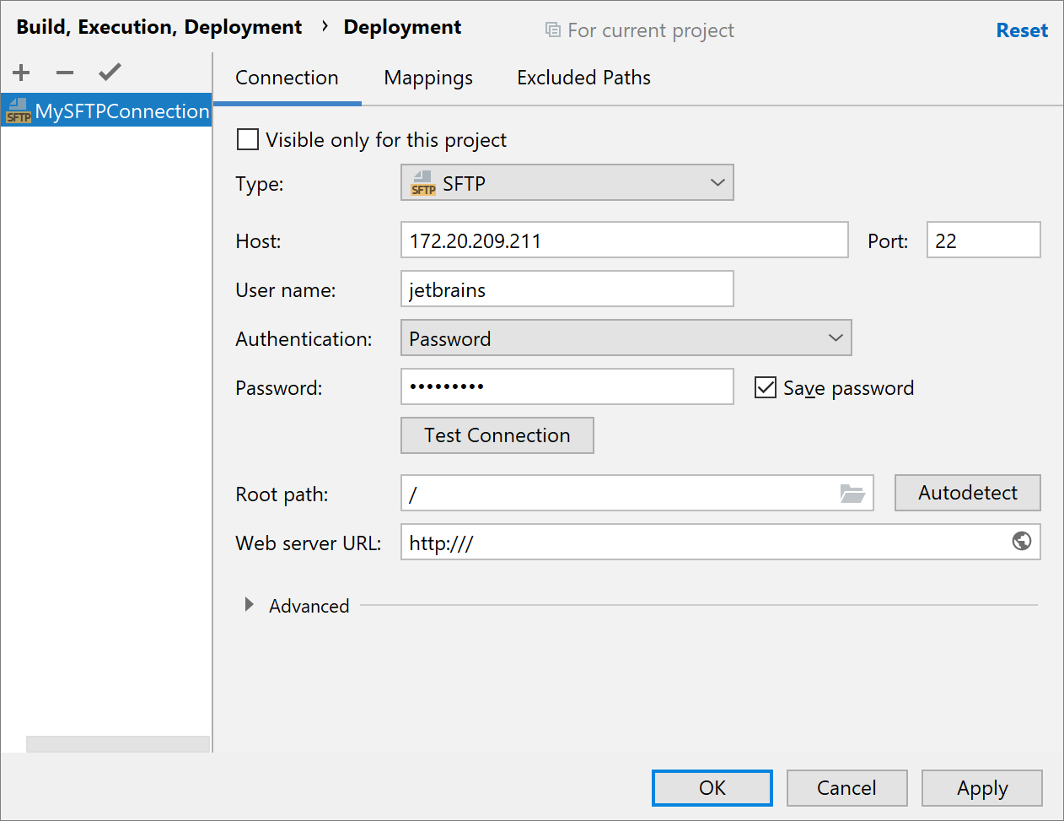This screenshot has height=821, width=1064.
Task: Click the For current project icon
Action: pyautogui.click(x=553, y=30)
